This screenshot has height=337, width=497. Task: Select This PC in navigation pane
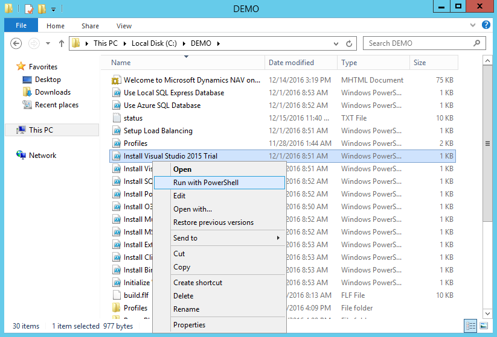(40, 130)
